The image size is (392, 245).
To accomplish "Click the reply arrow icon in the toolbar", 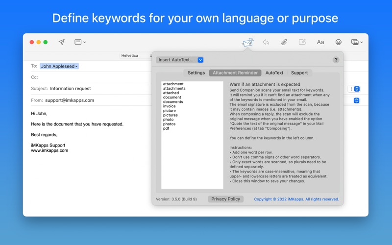I will point(266,42).
